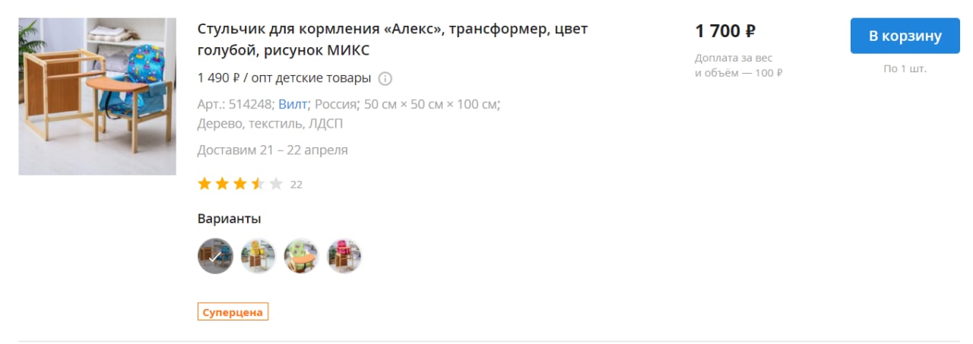973x344 pixels.
Task: Click the «Суперцена» badge
Action: point(233,312)
